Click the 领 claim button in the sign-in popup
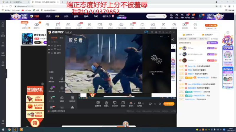 tap(35, 123)
